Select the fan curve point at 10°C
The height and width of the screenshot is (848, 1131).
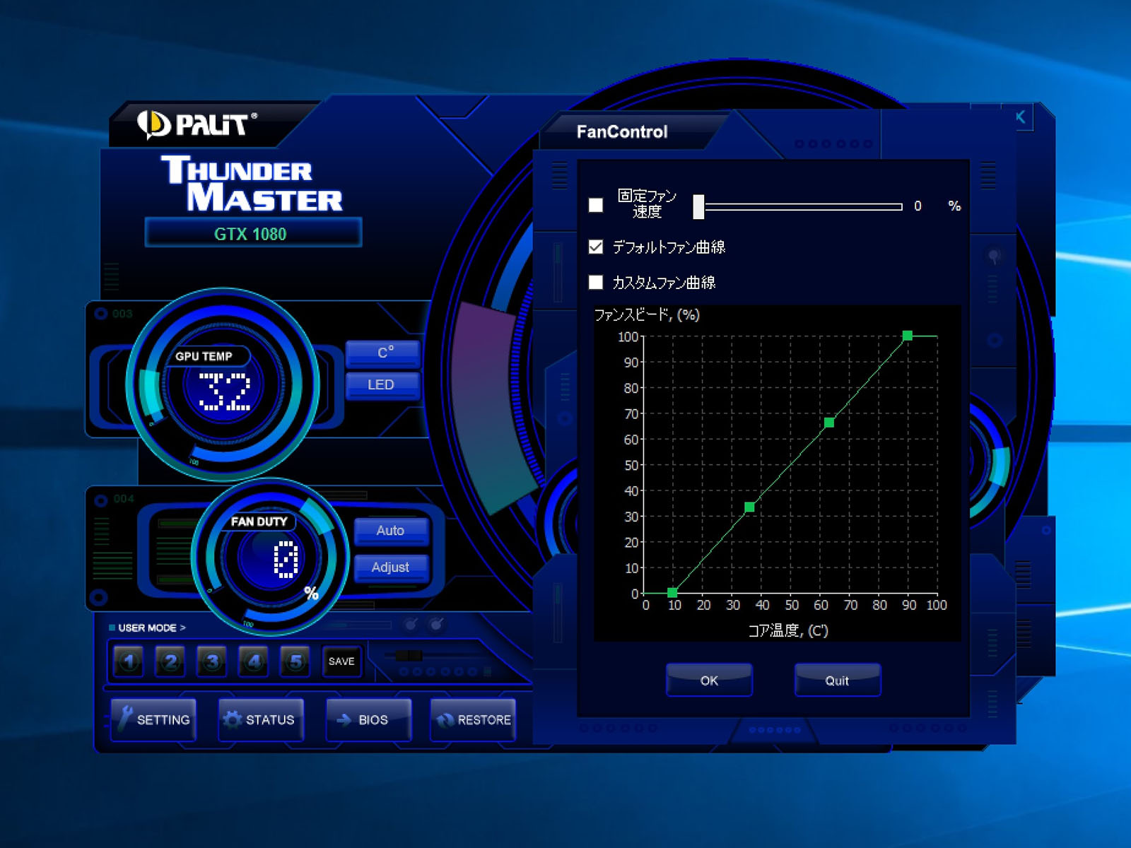click(672, 592)
